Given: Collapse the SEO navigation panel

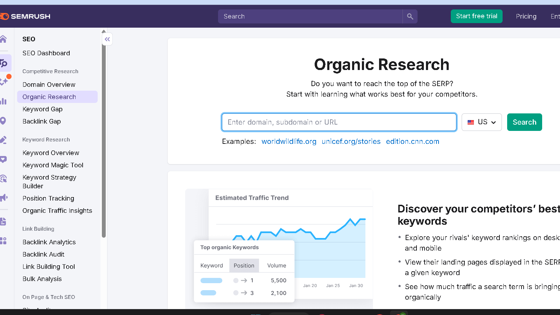Looking at the screenshot, I should (x=107, y=39).
